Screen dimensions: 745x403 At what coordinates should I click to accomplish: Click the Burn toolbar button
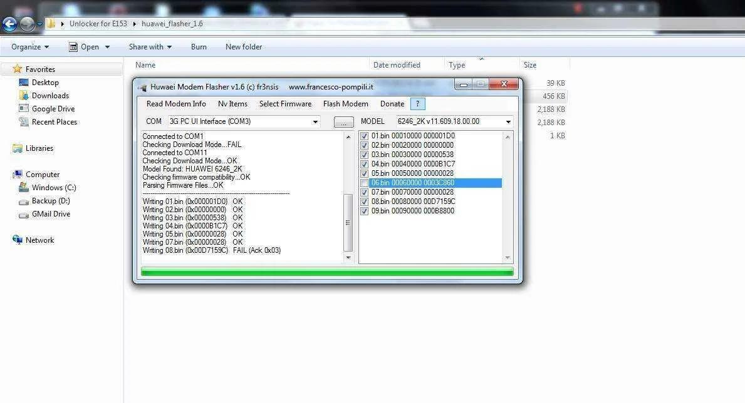[x=199, y=46]
